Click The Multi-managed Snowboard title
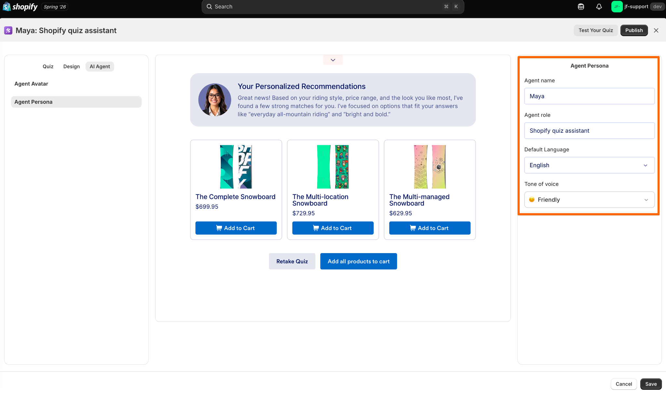The height and width of the screenshot is (394, 666). pyautogui.click(x=419, y=200)
